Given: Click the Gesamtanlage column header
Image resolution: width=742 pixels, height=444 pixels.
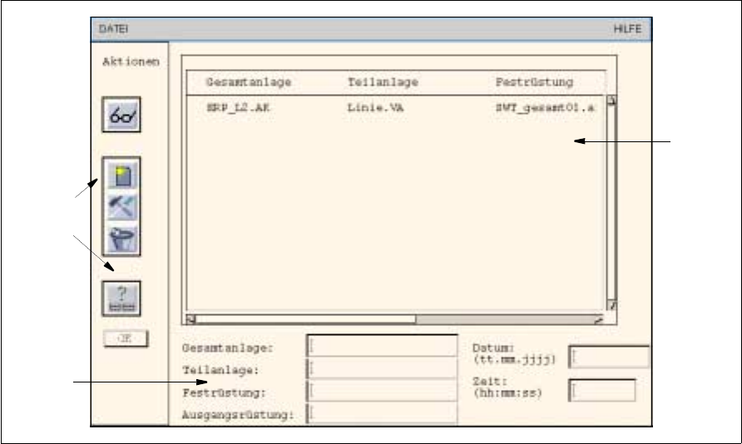Looking at the screenshot, I should point(249,82).
